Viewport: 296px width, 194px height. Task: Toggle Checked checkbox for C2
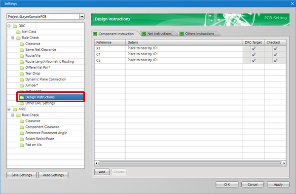(x=275, y=60)
